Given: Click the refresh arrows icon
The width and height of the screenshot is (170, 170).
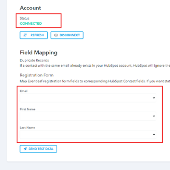Looking at the screenshot, I should pyautogui.click(x=25, y=35).
